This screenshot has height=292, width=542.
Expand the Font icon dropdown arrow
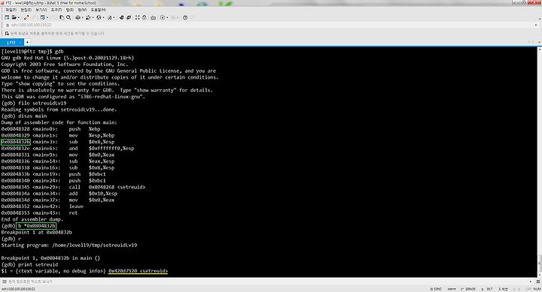114,17
